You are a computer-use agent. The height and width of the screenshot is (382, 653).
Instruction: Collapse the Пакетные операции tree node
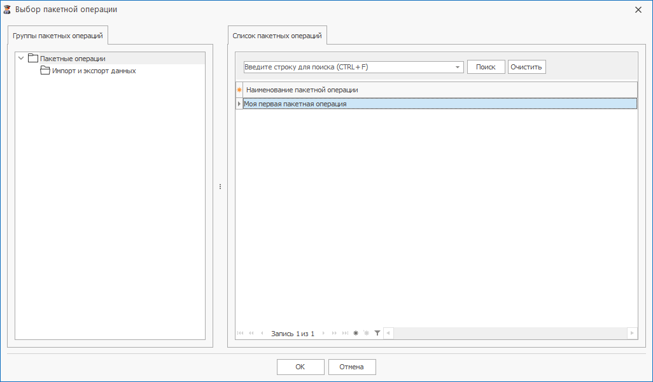tap(21, 59)
